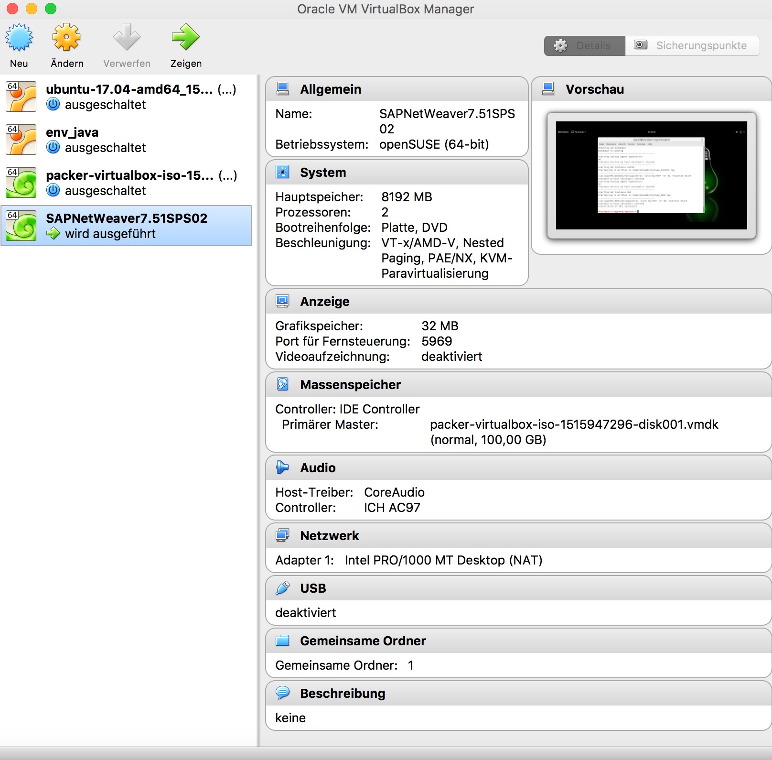Click the Anzeige section display icon
The height and width of the screenshot is (760, 772).
point(283,301)
